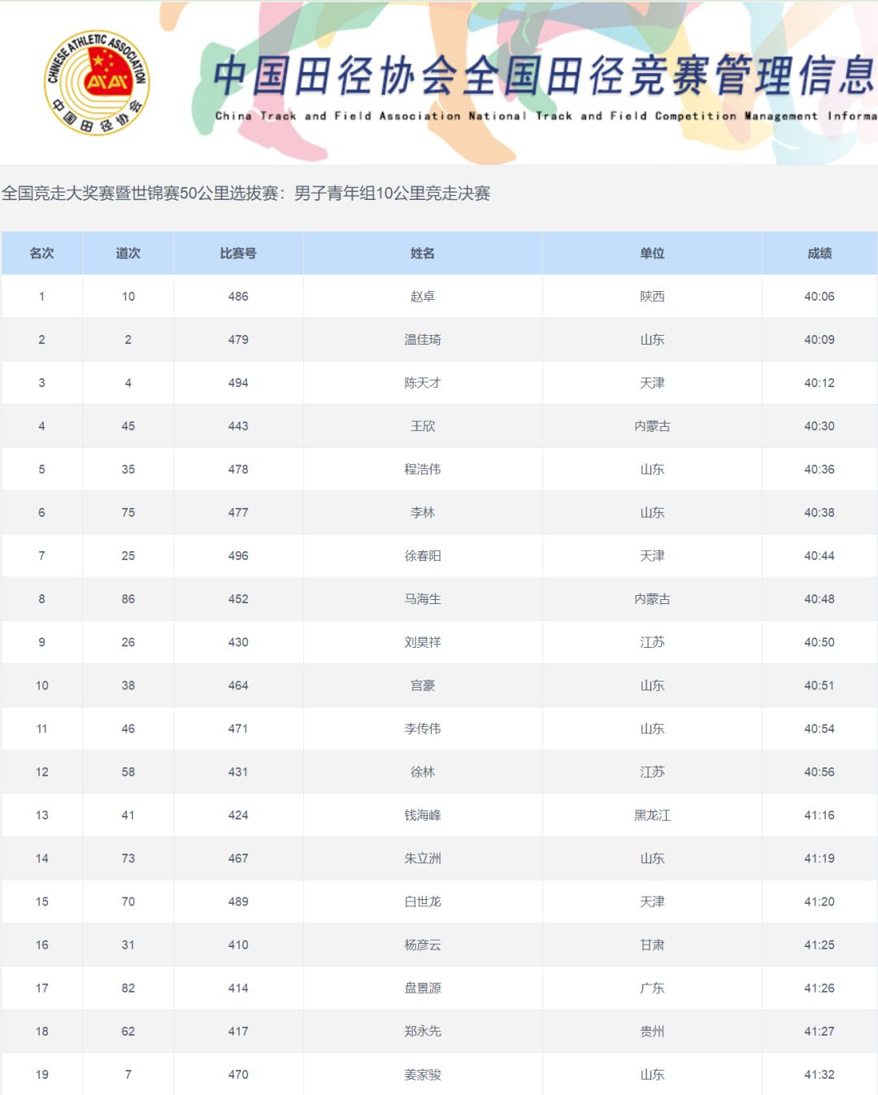Click bib number 443
The image size is (878, 1095).
[x=238, y=426]
